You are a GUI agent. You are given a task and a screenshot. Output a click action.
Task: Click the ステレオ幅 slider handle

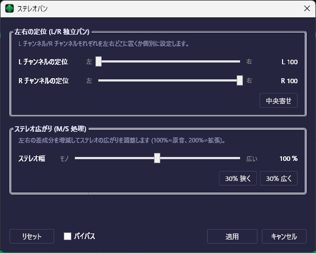[x=157, y=158]
